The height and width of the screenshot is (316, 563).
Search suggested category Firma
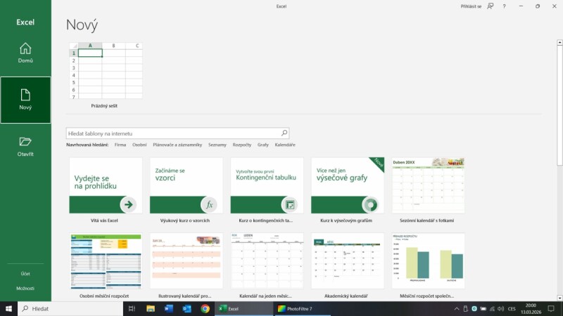[120, 145]
